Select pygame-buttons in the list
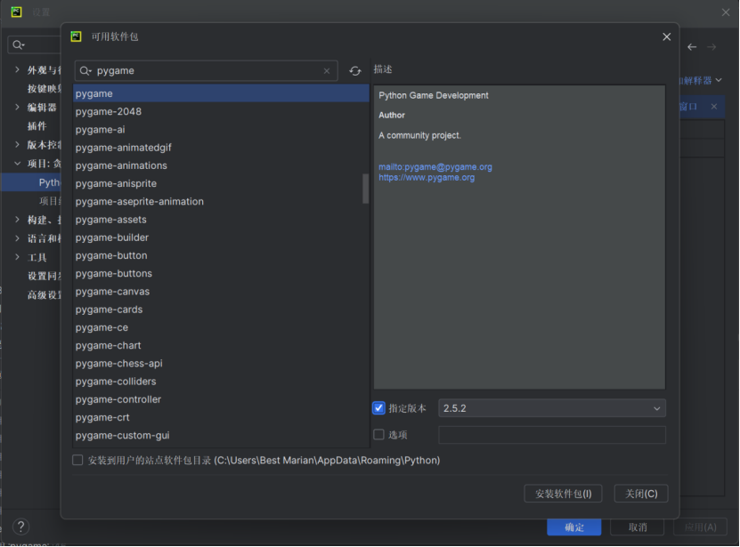Viewport: 740px width, 547px height. pyautogui.click(x=221, y=274)
